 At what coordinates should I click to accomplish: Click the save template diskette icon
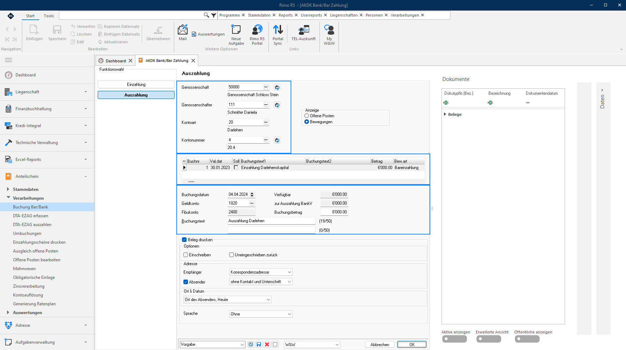pos(259,344)
